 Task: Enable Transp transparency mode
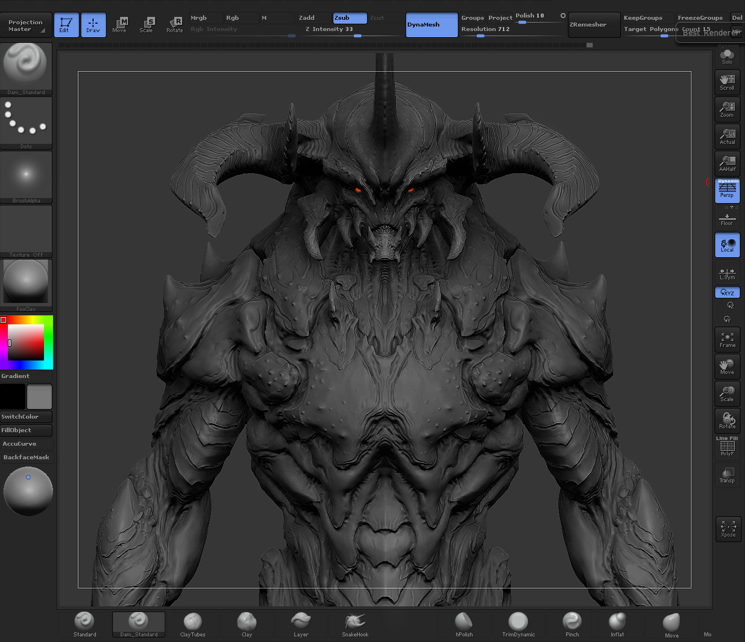click(x=727, y=475)
